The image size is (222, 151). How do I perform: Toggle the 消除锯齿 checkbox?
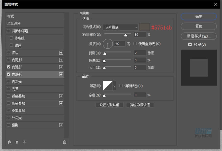tap(121, 86)
